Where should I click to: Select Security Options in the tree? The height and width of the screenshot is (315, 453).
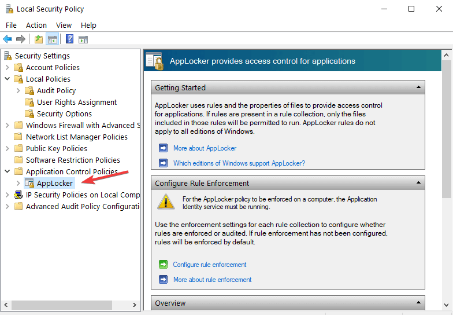coord(64,113)
